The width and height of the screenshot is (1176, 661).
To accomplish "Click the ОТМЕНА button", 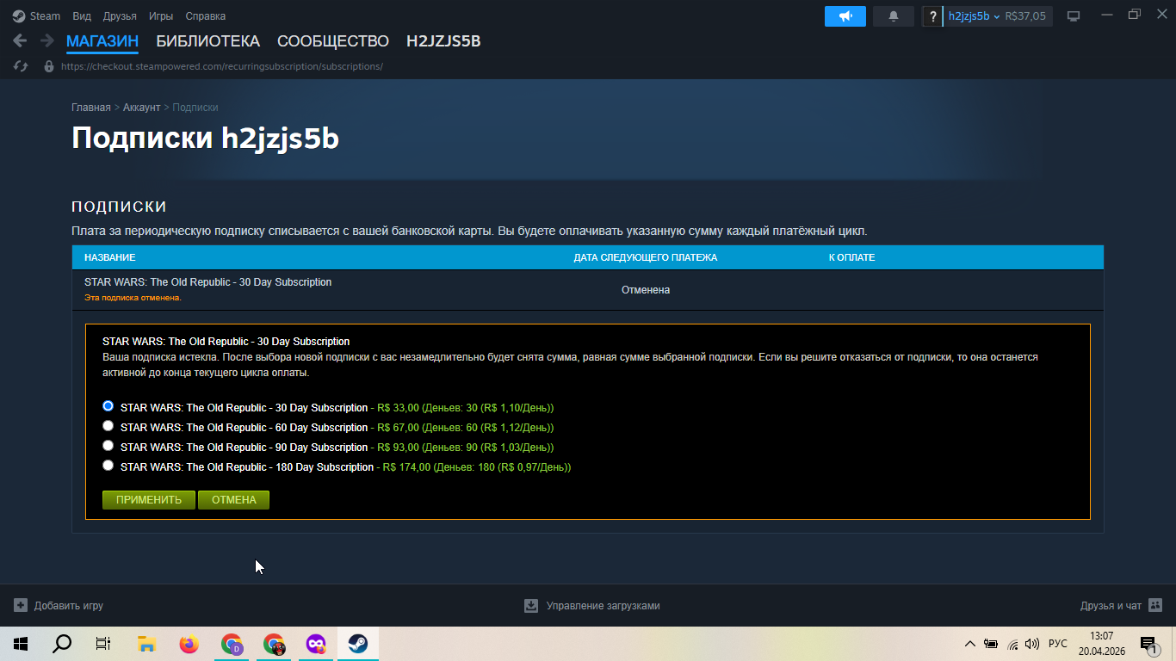I will click(x=234, y=500).
